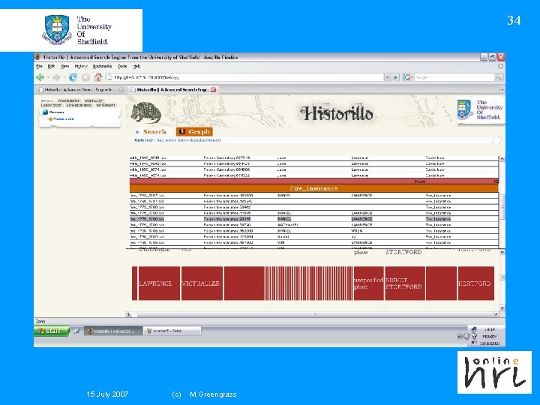Open the Edit menu
Viewport: 540px width, 405px height.
pyautogui.click(x=51, y=66)
